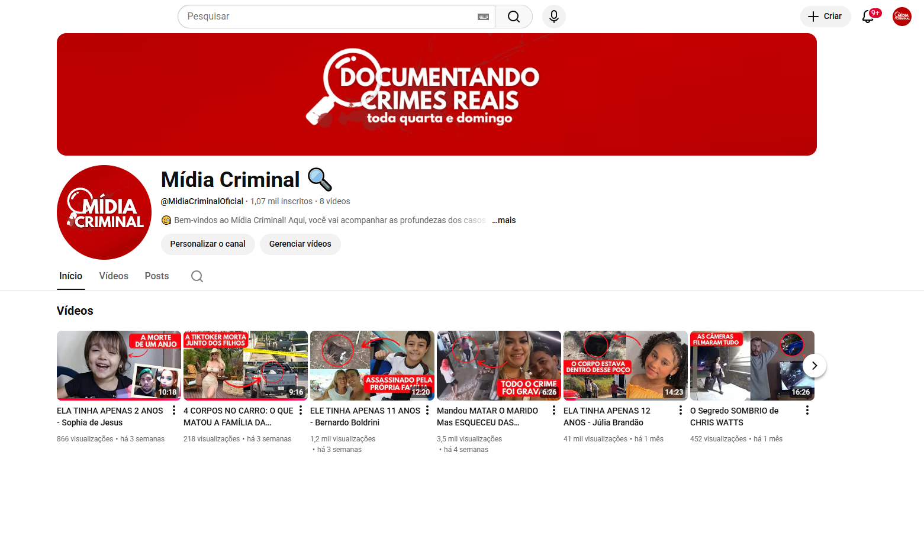Open video title ELA TINHA APENAS 12 ANOS

coord(607,417)
